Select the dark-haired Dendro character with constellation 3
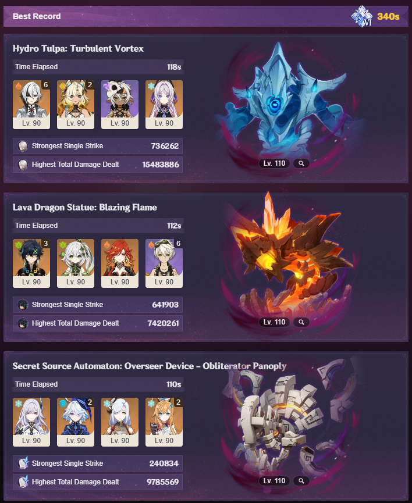412x503 pixels. click(x=31, y=263)
